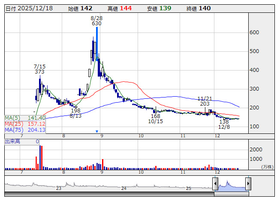Click the 11/21 high label 203
280x201 pixels.
(205, 103)
